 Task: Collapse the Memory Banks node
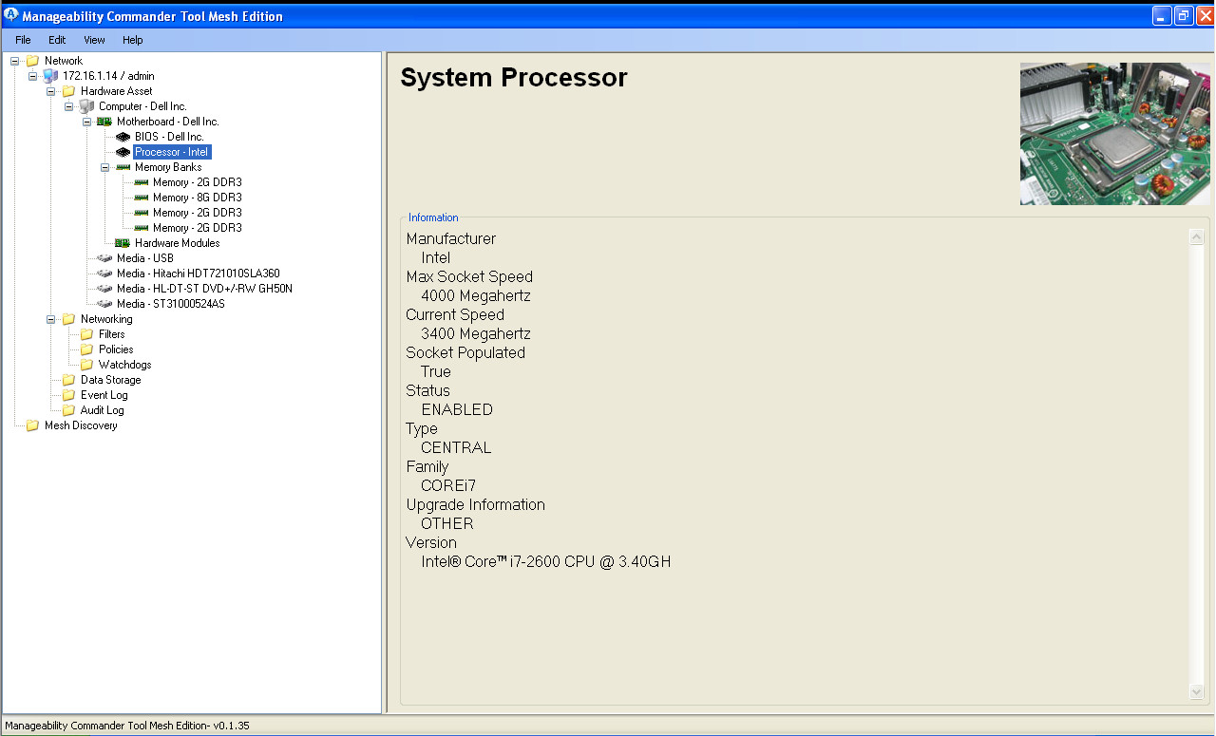tap(104, 167)
